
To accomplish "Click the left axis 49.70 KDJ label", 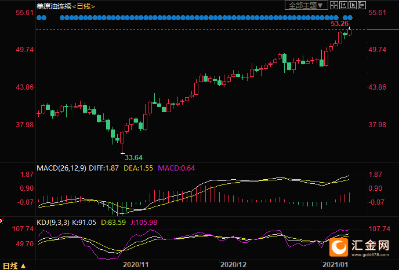I will click(x=24, y=244).
